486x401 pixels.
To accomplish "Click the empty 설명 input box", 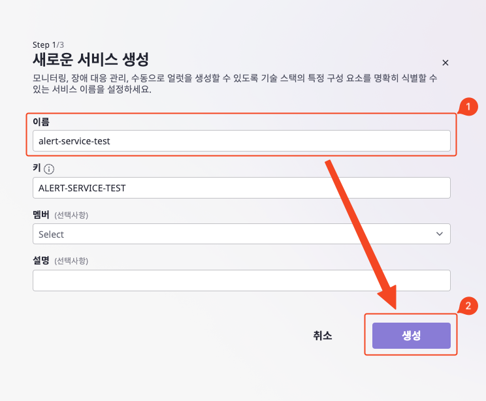I will (x=242, y=280).
